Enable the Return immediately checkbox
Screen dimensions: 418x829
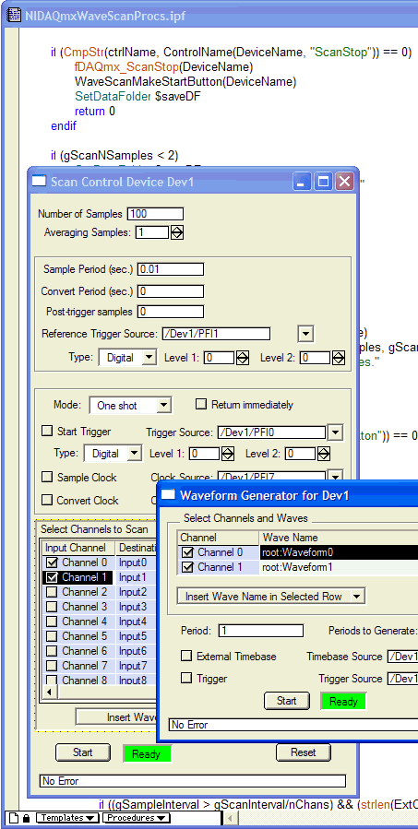200,405
